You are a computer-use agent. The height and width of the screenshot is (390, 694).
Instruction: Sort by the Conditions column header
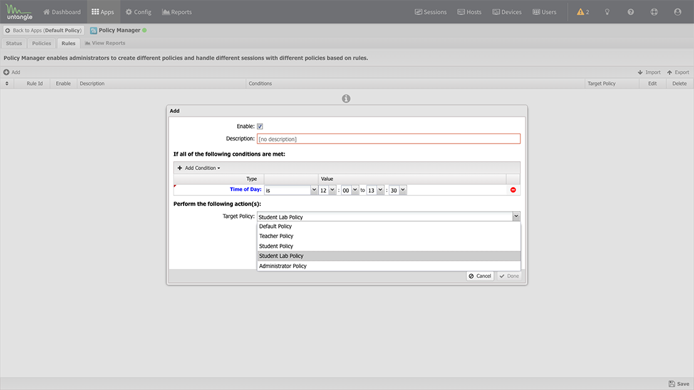pos(415,83)
